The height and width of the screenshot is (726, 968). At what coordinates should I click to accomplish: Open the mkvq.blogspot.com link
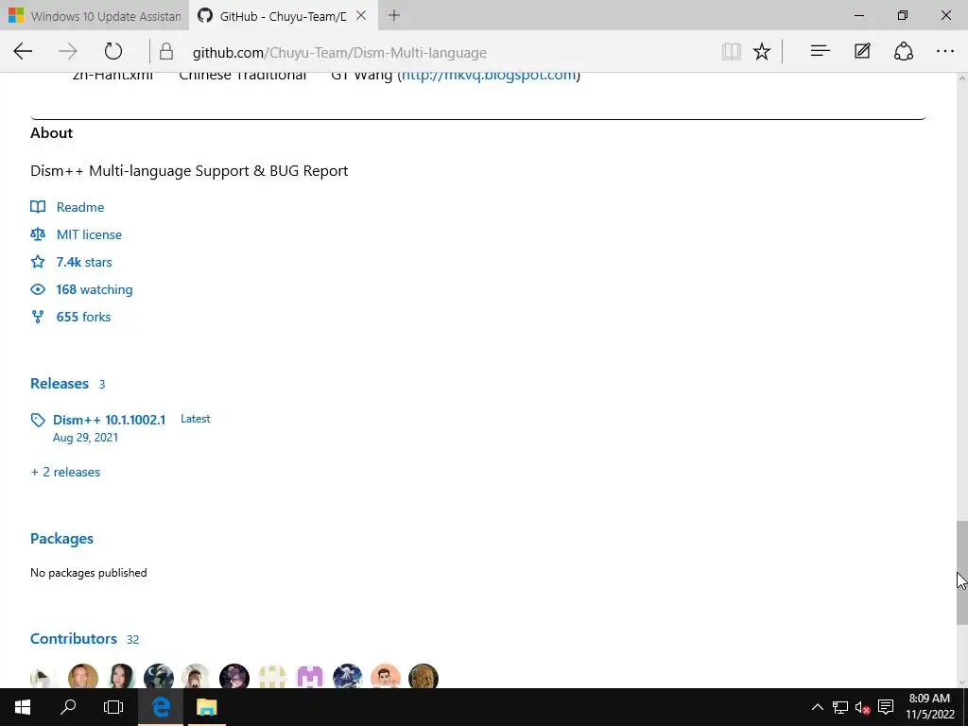[489, 76]
